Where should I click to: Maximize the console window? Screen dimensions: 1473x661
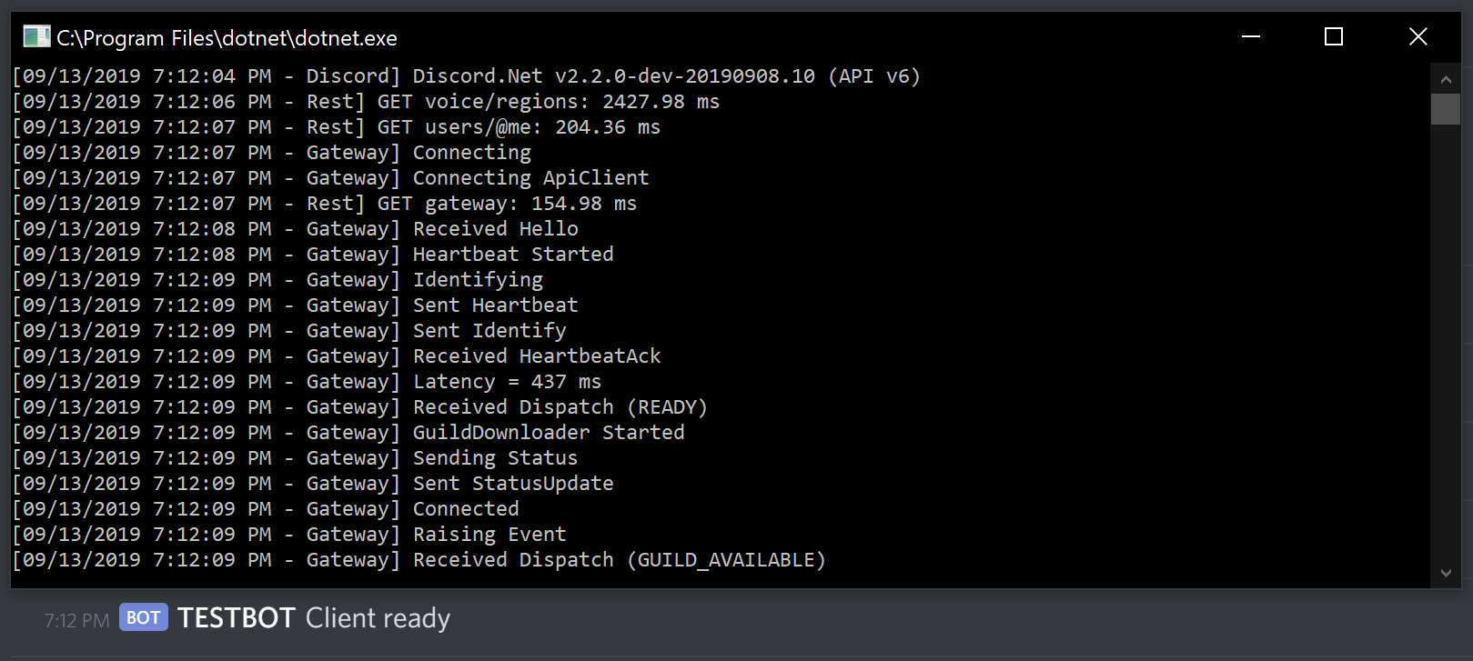(x=1334, y=36)
